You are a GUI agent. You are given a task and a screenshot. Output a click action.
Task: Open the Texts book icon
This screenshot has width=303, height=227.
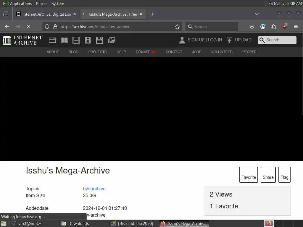coord(64,40)
